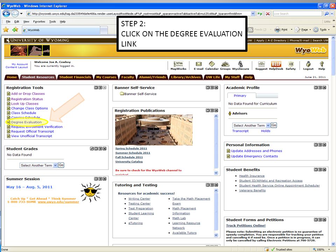The height and width of the screenshot is (252, 336).
Task: Click the Banner Self-Service folder icon
Action: click(122, 94)
